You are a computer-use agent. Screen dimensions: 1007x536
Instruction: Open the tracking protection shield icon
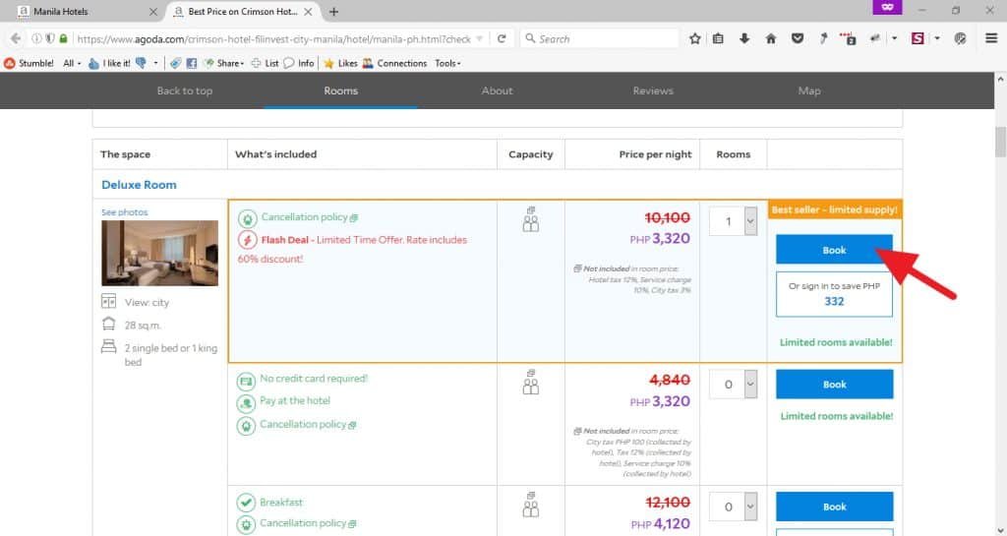pos(49,38)
